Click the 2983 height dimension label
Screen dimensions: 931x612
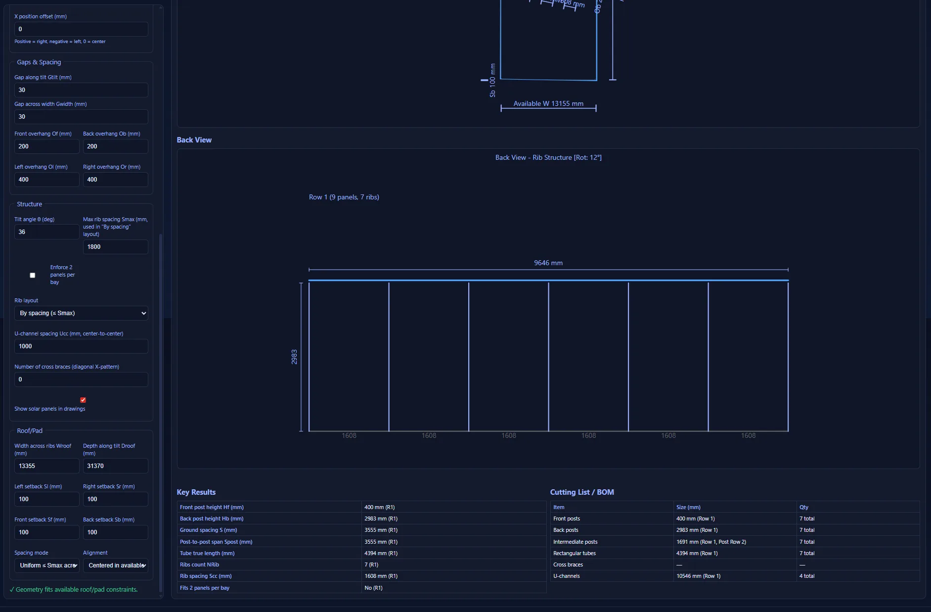pos(294,357)
